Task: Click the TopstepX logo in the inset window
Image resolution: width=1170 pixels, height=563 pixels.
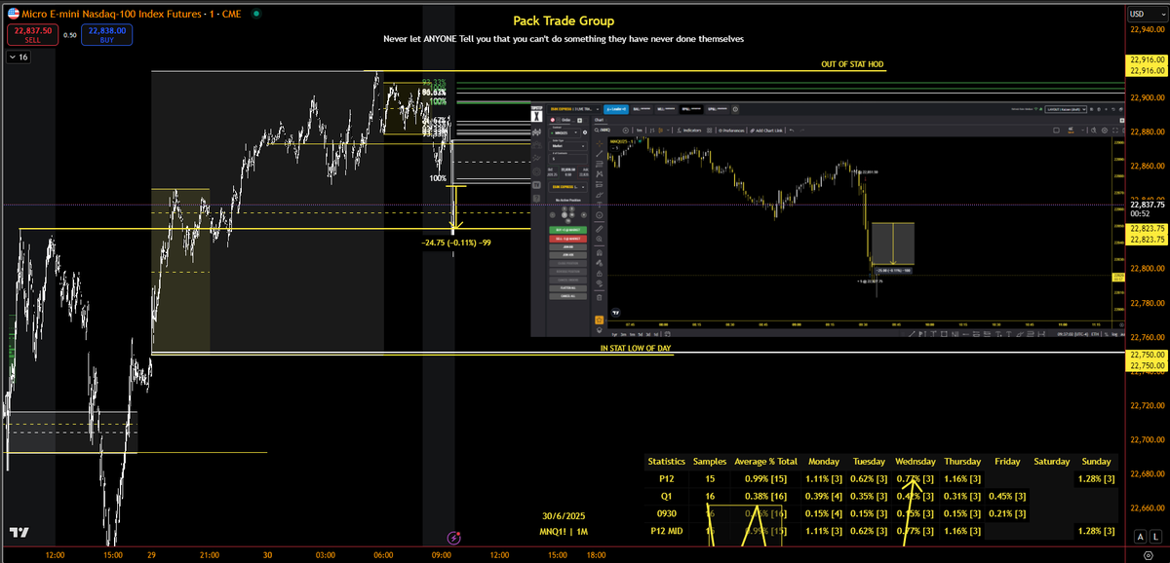Action: (x=535, y=113)
